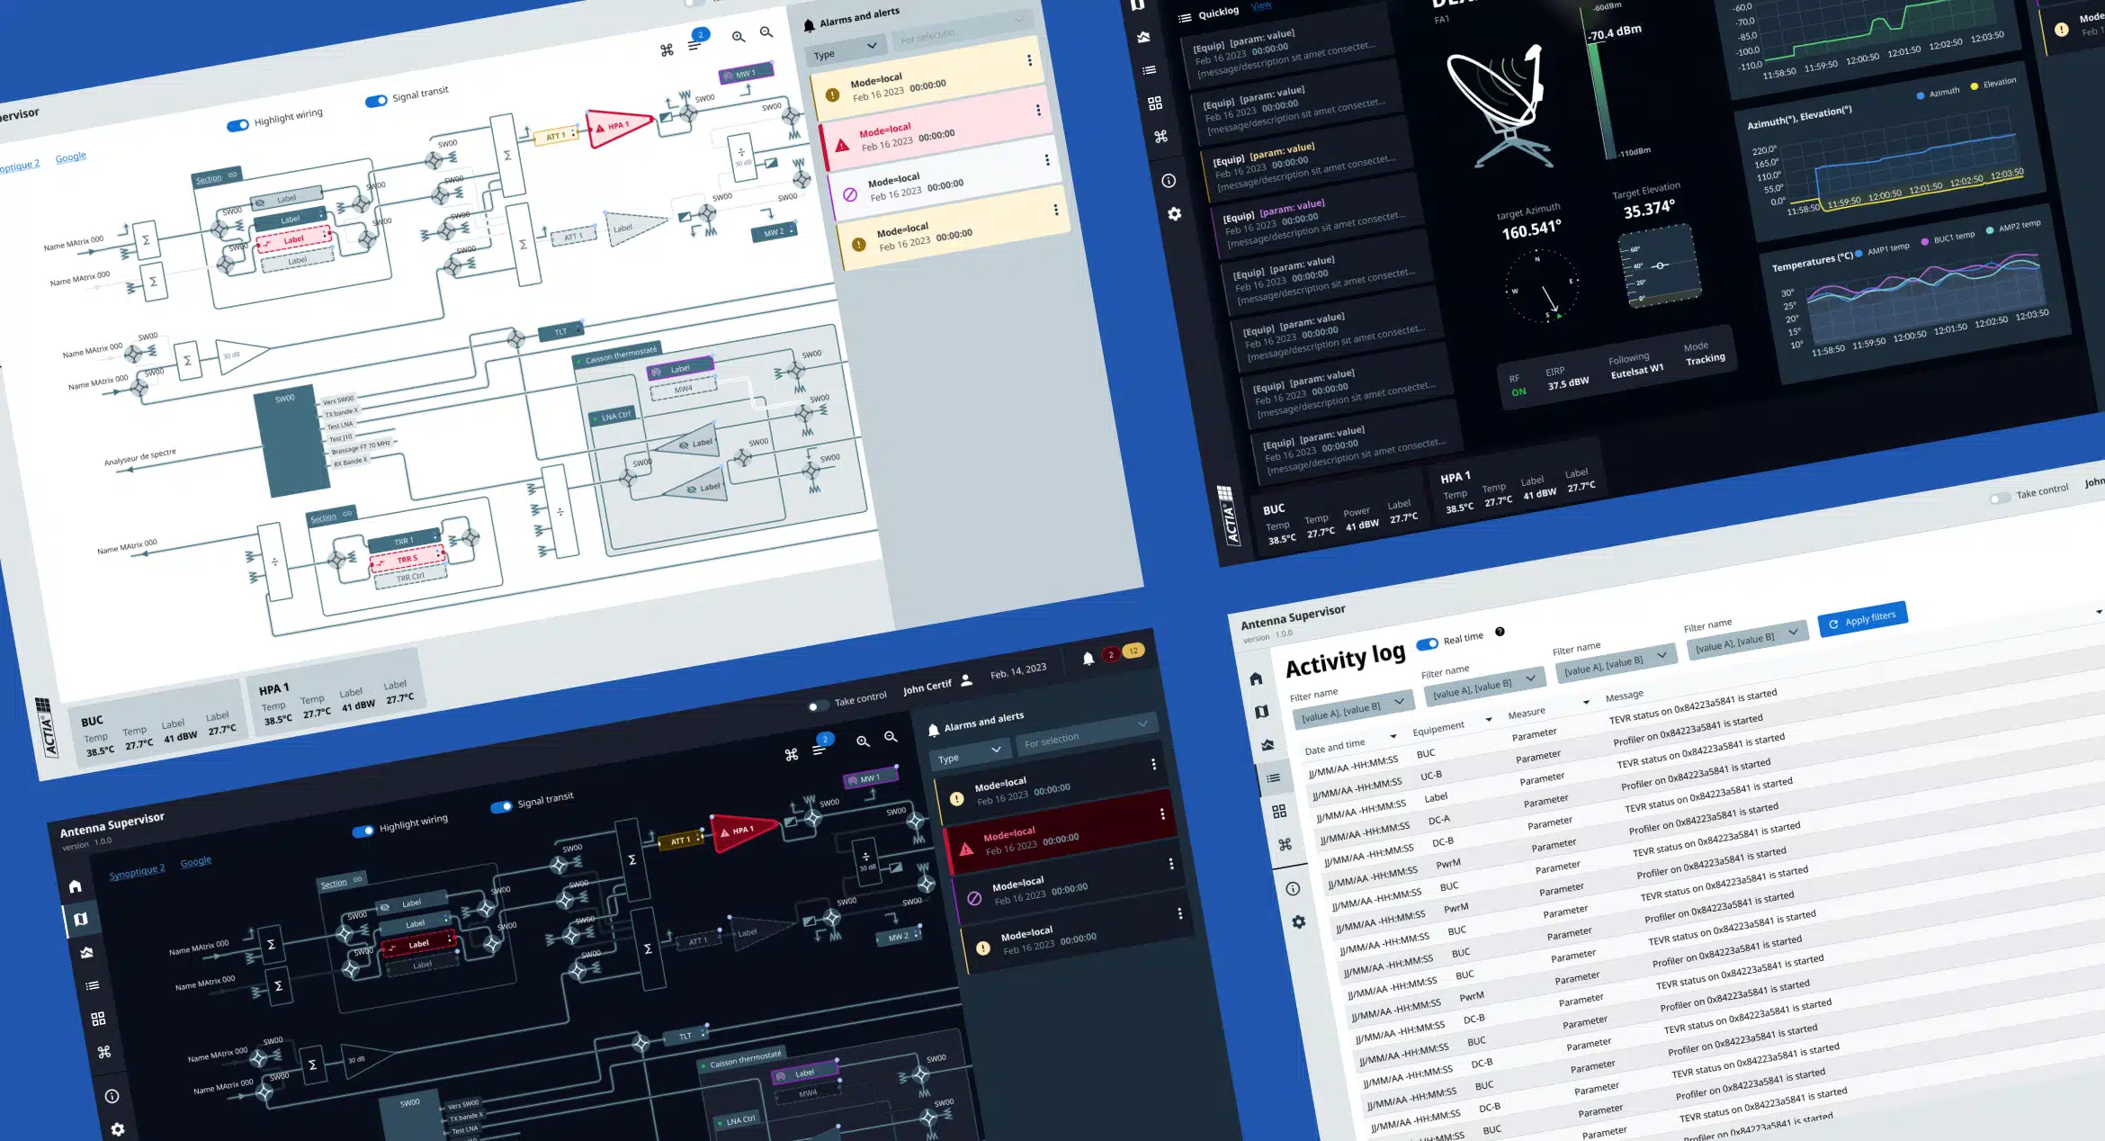Image resolution: width=2105 pixels, height=1141 pixels.
Task: Sort by Measure column arrow
Action: click(1586, 702)
